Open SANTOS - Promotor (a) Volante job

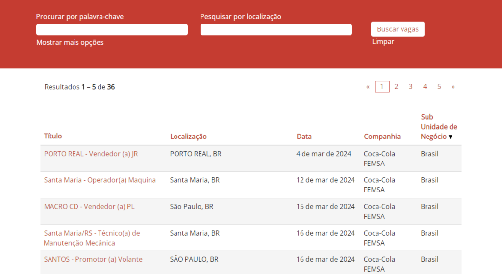tap(93, 259)
